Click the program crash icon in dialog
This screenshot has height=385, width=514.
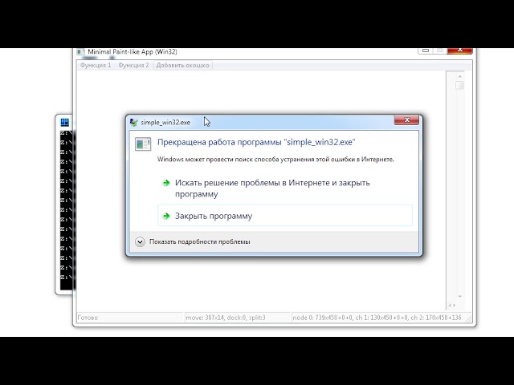(143, 144)
